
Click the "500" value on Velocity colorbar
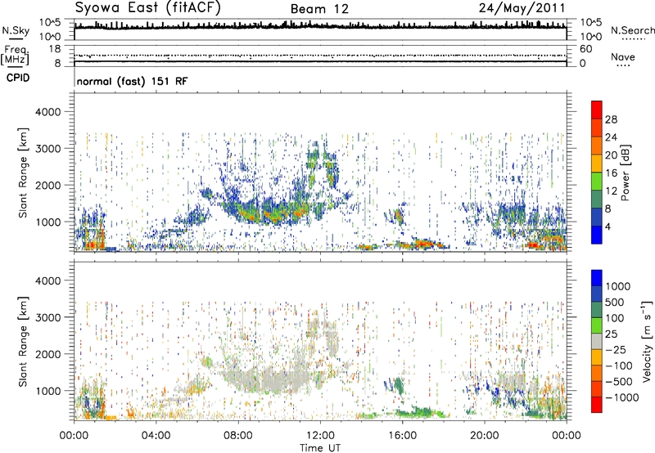coord(614,302)
